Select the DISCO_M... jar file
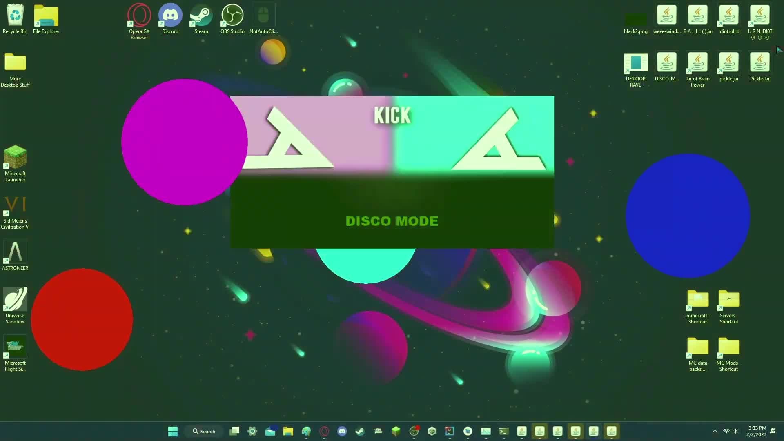The image size is (784, 441). tap(667, 67)
